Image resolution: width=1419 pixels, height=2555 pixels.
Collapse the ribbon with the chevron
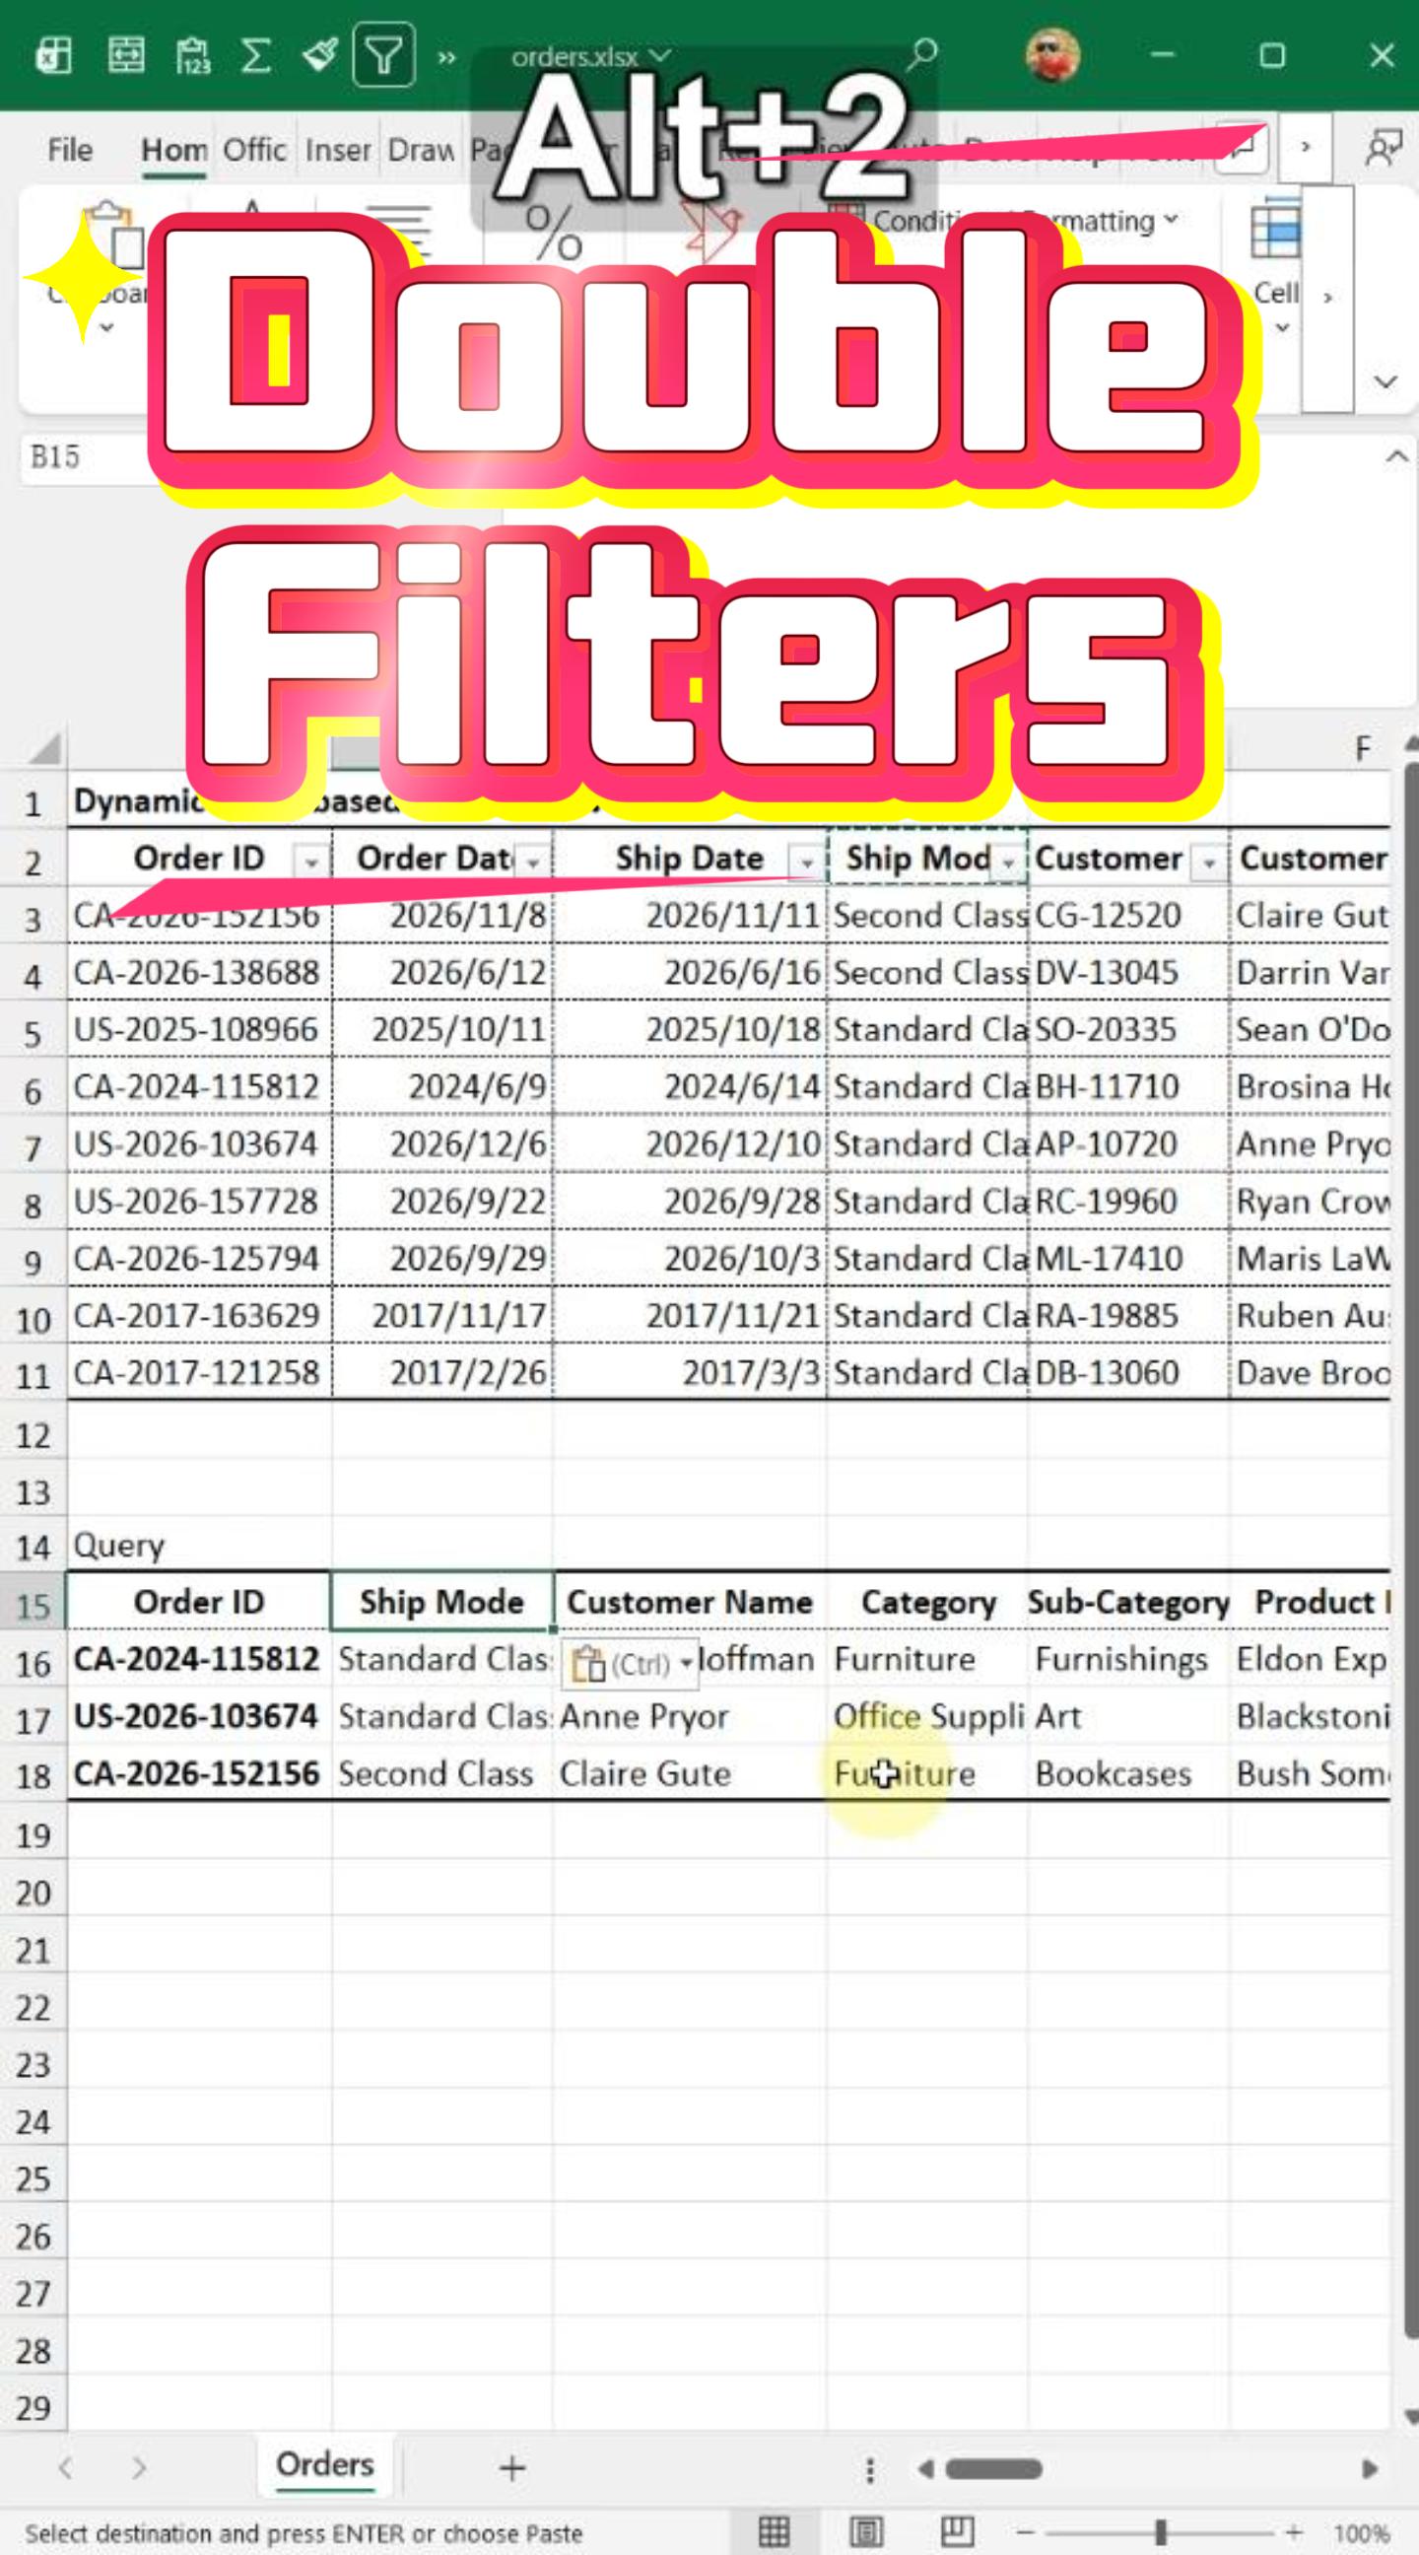pyautogui.click(x=1385, y=381)
